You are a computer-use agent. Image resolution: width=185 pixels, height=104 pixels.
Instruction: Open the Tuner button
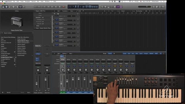pyautogui.click(x=105, y=7)
